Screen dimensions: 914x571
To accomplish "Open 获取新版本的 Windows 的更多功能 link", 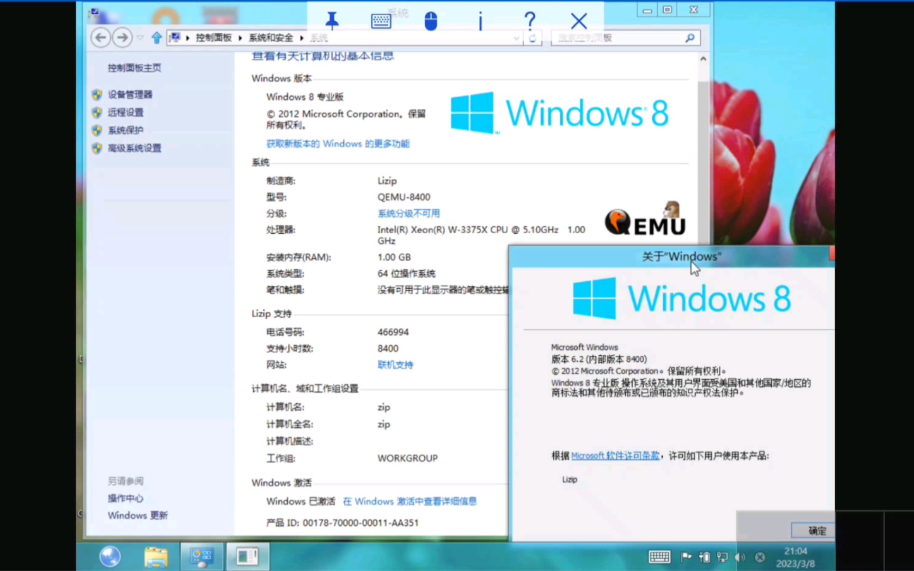I will click(337, 144).
